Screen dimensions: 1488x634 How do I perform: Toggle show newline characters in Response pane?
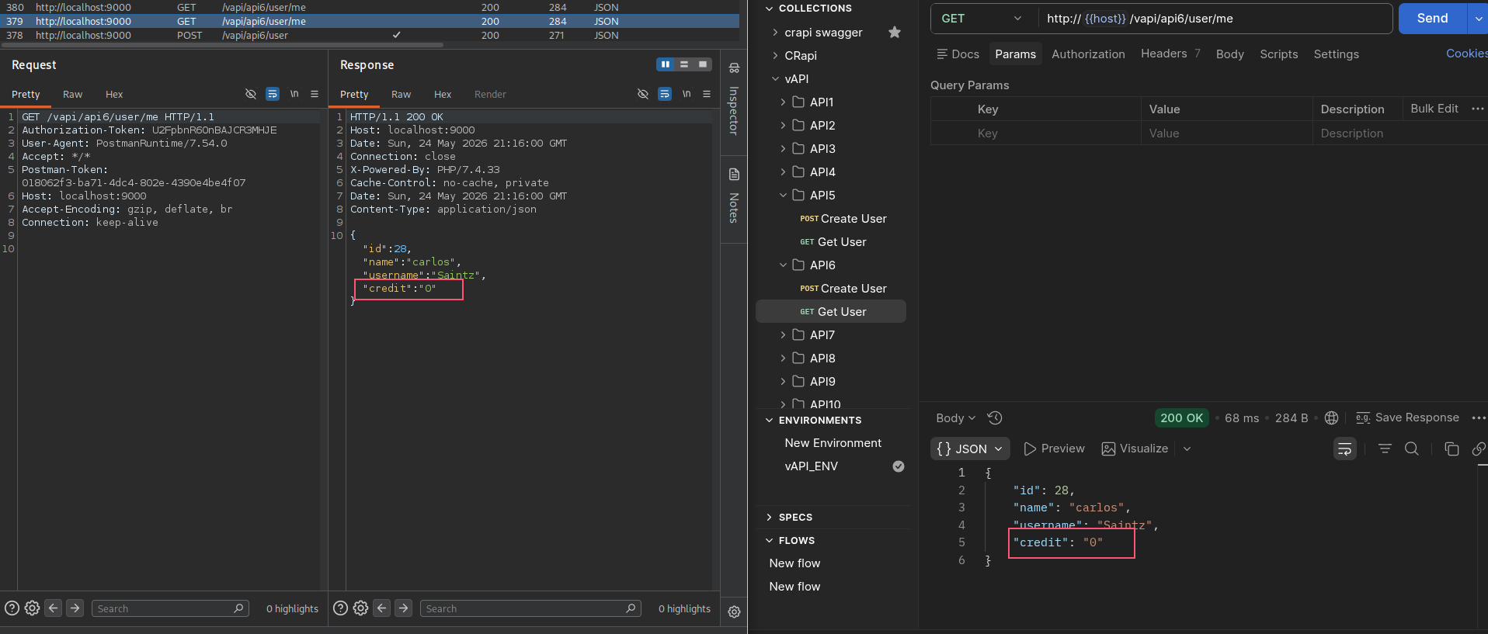click(x=687, y=94)
